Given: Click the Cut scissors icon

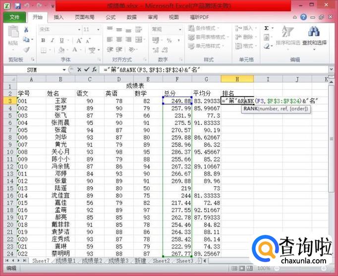Looking at the screenshot, I should (26, 30).
